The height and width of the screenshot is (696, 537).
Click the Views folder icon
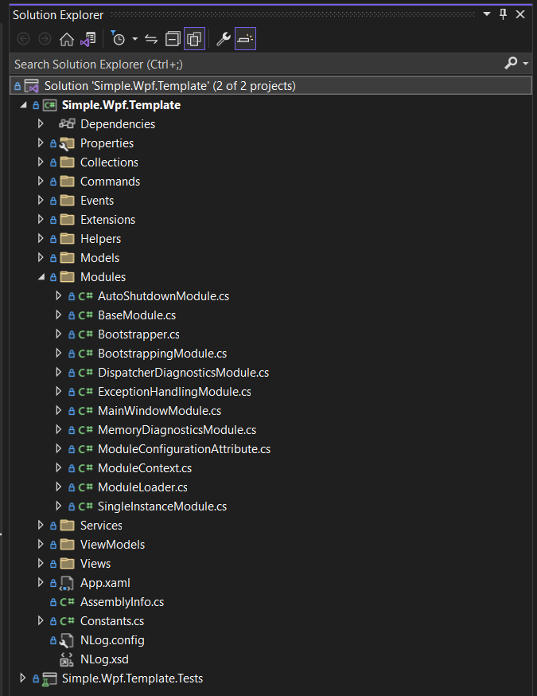coord(68,563)
